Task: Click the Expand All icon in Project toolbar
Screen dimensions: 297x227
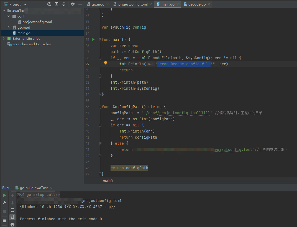Action: pyautogui.click(x=56, y=4)
